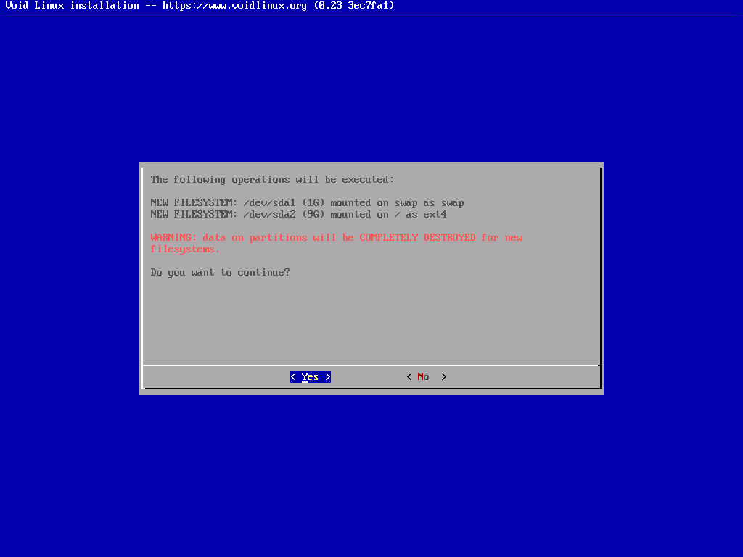Viewport: 743px width, 557px height.
Task: Click the red word 'filesystems.' on second warning line
Action: [185, 249]
